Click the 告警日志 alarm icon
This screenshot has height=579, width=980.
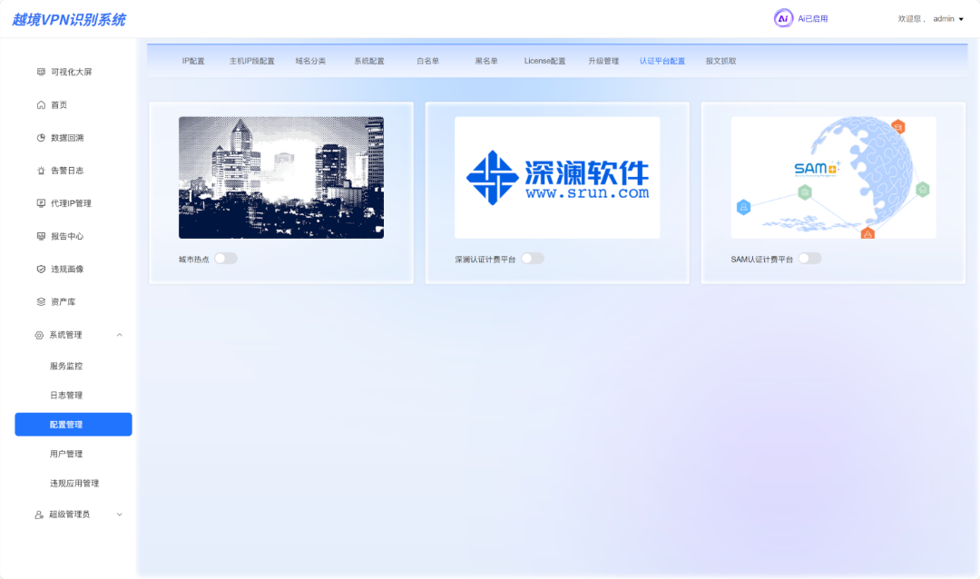(41, 171)
